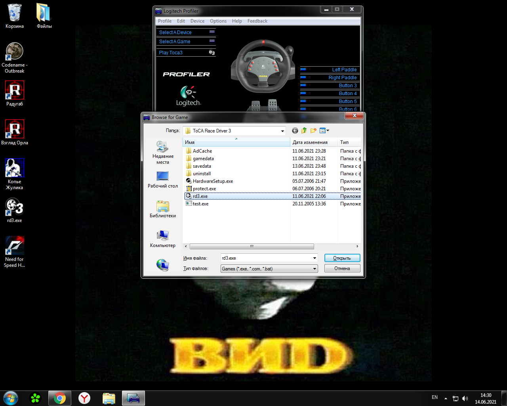507x406 pixels.
Task: Go to Рабочий стол in the places bar
Action: point(163,180)
